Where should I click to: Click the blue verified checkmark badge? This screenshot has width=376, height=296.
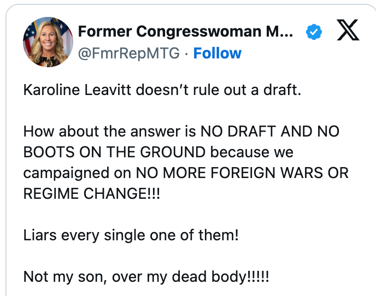coord(313,33)
